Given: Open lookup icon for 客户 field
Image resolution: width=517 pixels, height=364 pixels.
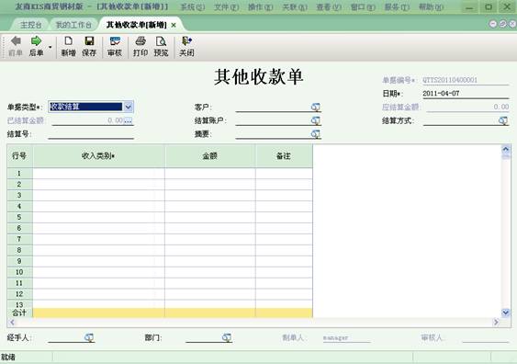Looking at the screenshot, I should pyautogui.click(x=316, y=107).
